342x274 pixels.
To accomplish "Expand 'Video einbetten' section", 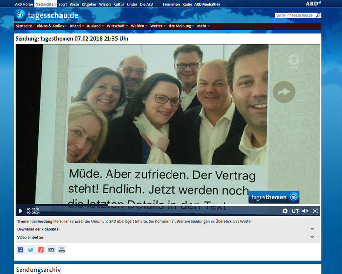I will (168, 237).
